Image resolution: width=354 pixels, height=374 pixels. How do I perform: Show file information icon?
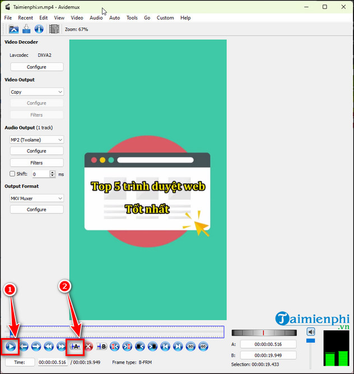[39, 29]
